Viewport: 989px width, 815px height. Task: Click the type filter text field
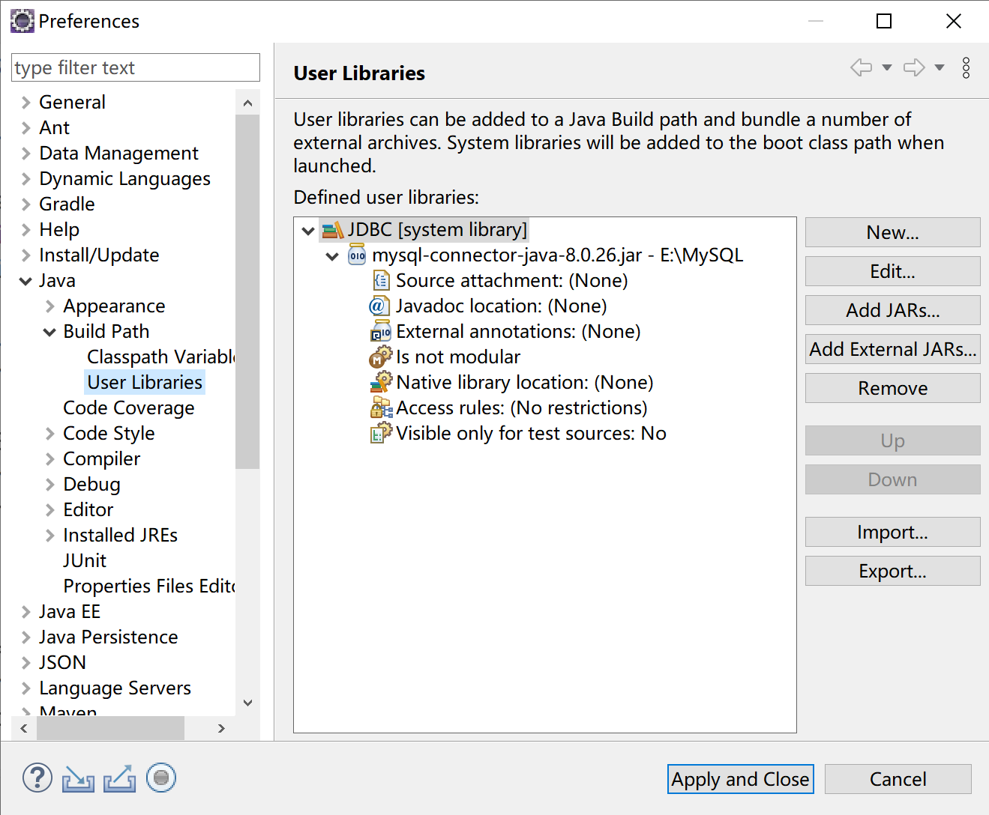click(x=135, y=67)
